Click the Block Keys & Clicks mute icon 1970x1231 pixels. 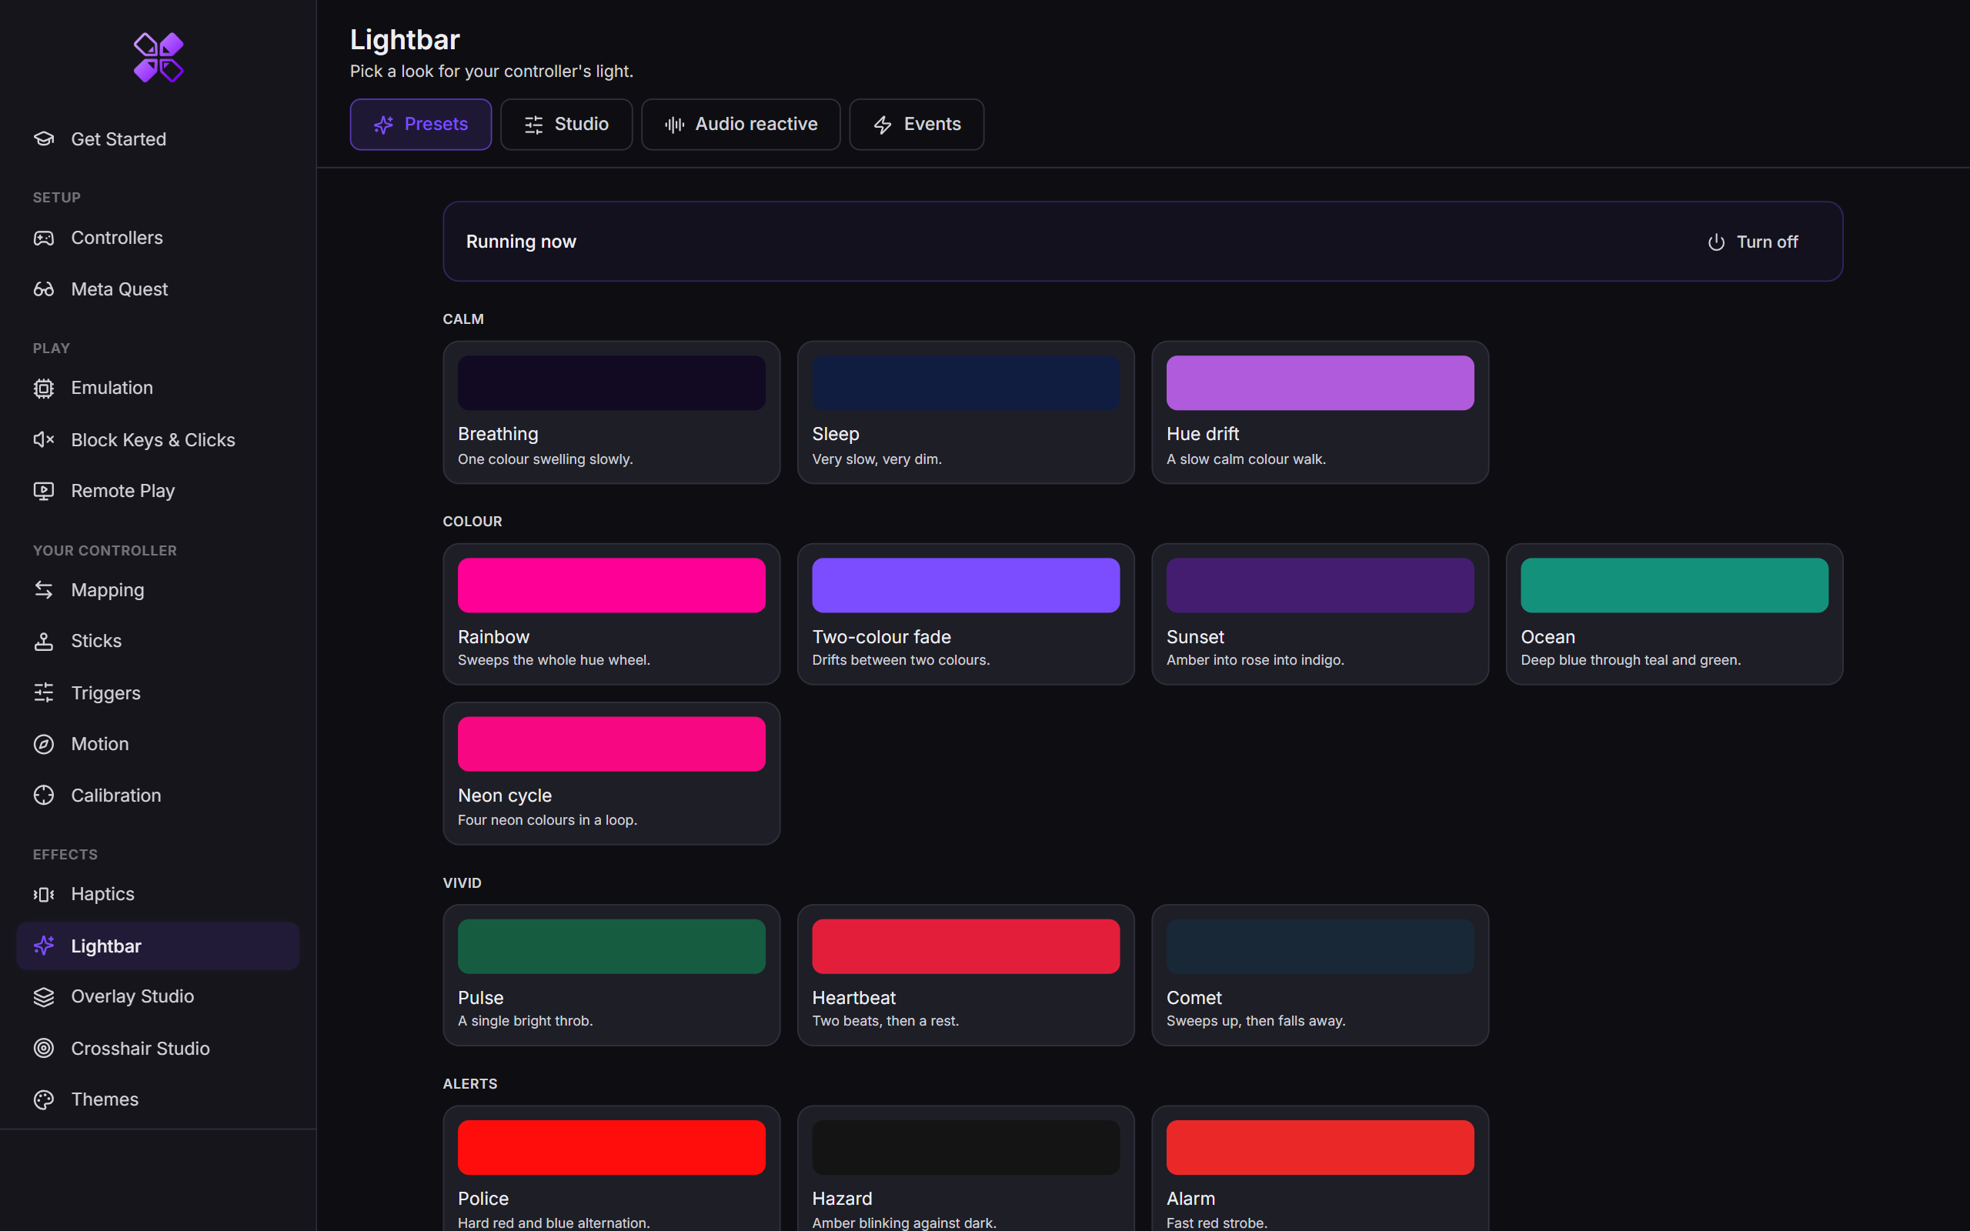tap(44, 439)
